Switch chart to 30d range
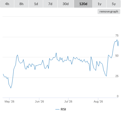Image resolution: width=121 pixels, height=116 pixels. pos(66,4)
